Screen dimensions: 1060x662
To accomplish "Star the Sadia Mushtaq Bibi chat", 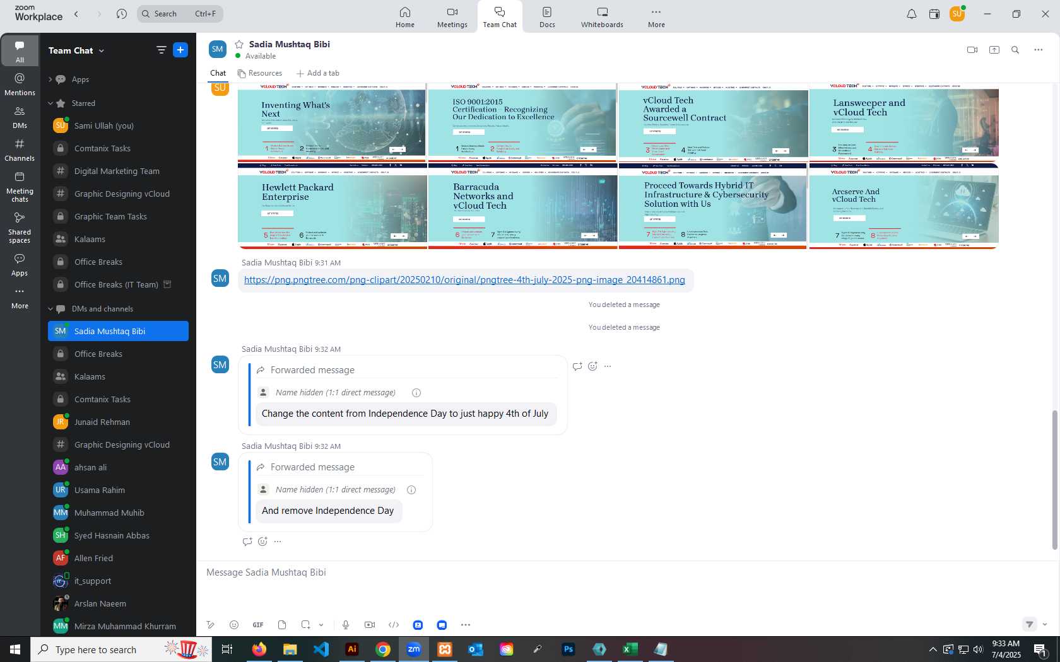I will pos(239,44).
